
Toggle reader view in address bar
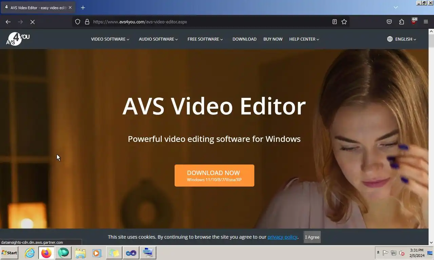tap(334, 22)
